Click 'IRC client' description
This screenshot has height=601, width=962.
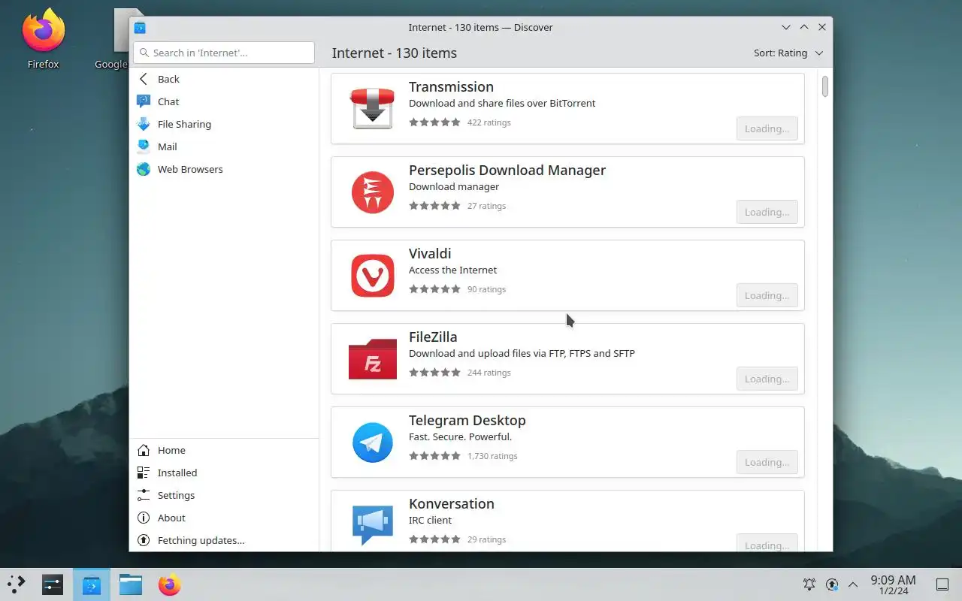coord(430,521)
